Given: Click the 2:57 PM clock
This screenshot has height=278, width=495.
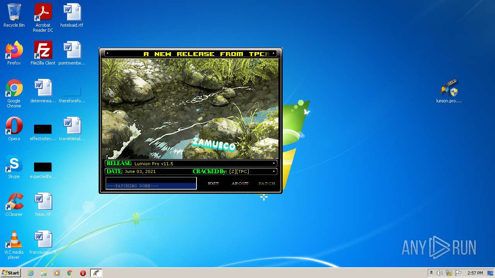Looking at the screenshot, I should [x=475, y=273].
